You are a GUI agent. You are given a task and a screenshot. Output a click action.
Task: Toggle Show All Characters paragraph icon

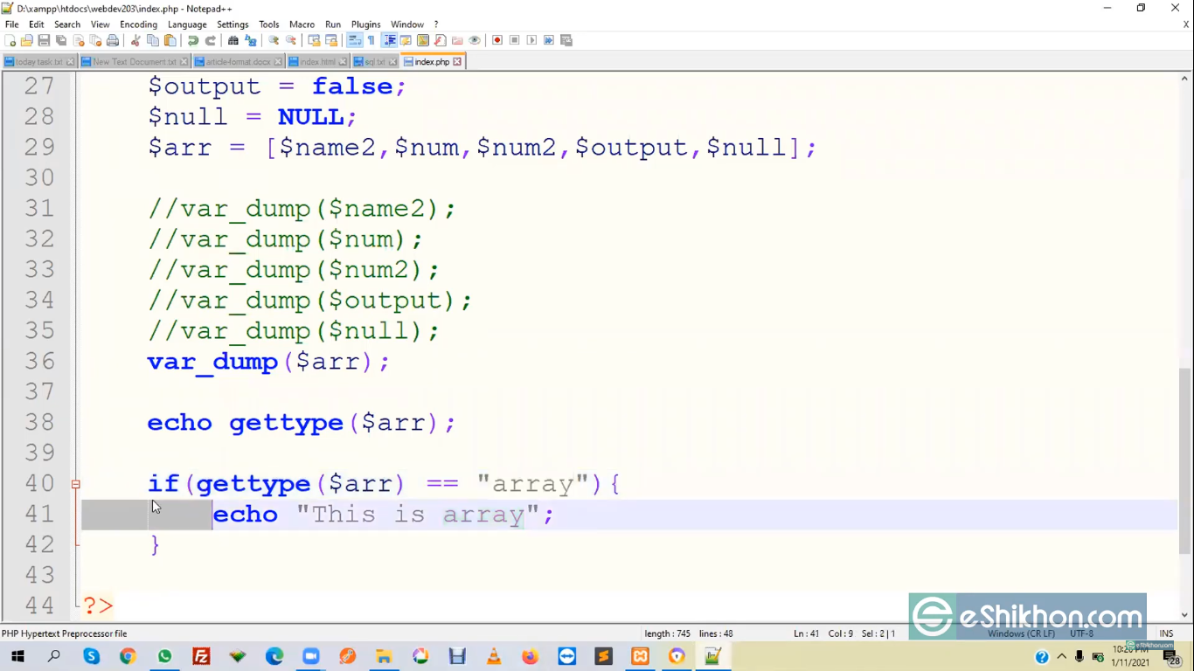point(371,40)
